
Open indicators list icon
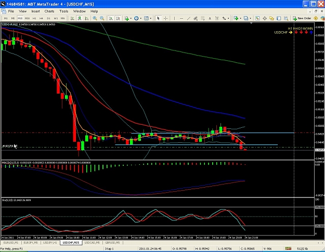127,18
